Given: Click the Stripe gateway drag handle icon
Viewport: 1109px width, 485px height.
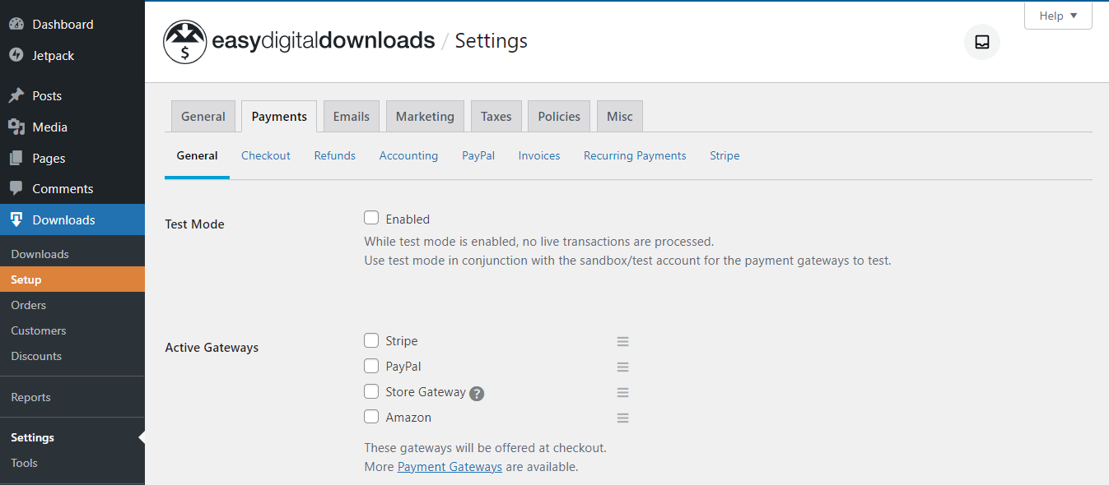Looking at the screenshot, I should (623, 341).
